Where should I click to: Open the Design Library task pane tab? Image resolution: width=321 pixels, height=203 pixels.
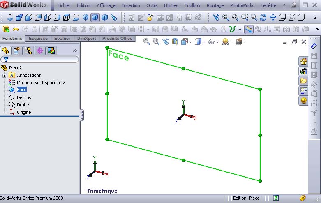(x=303, y=71)
